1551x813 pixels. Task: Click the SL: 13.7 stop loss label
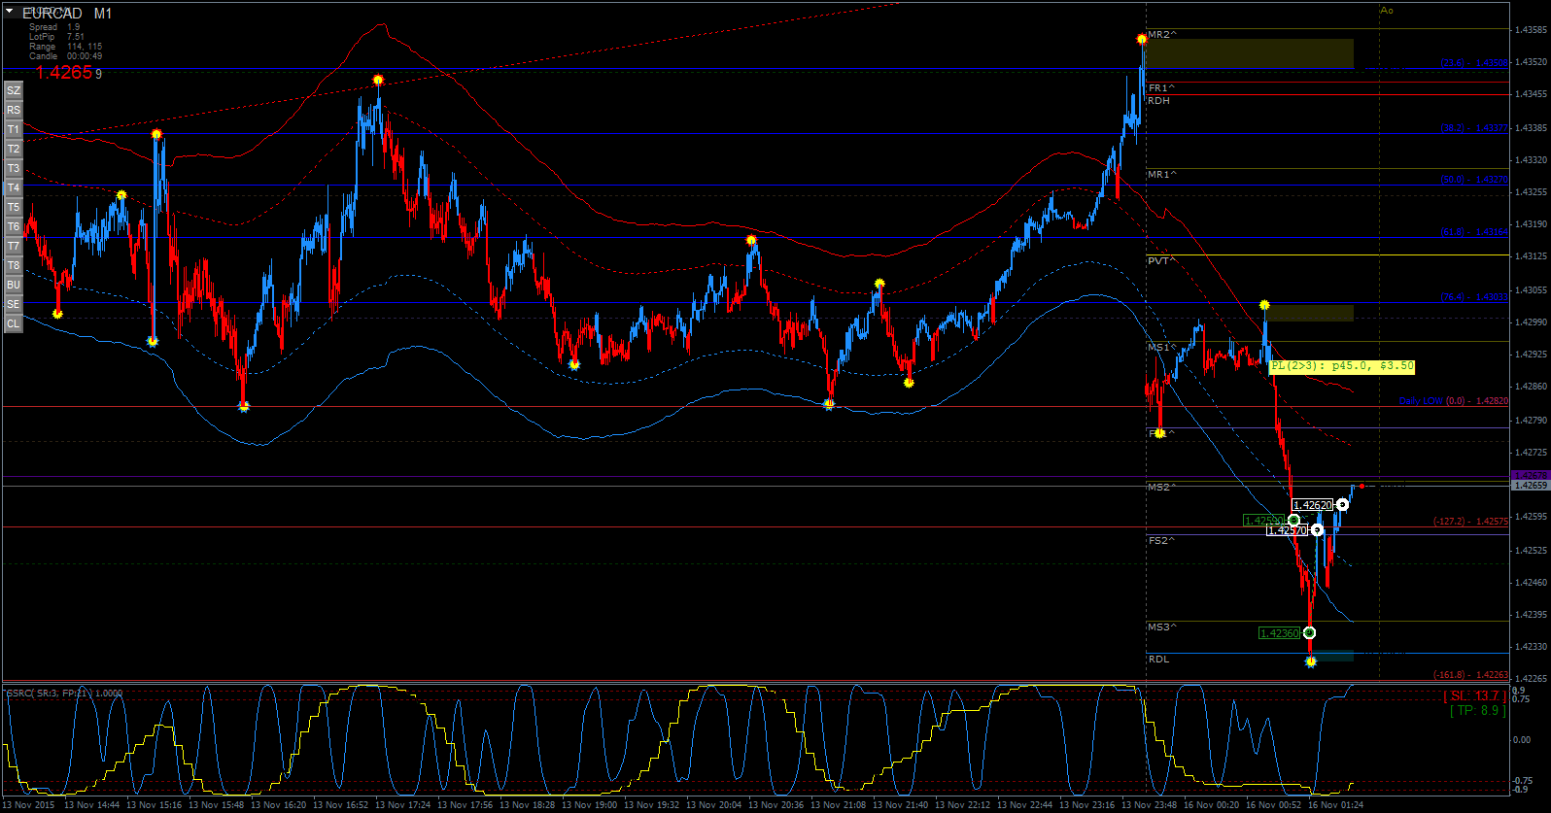point(1475,696)
